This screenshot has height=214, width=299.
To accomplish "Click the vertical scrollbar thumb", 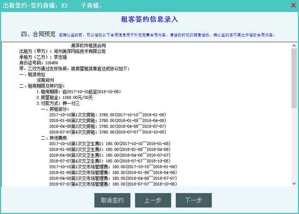I will 294,77.
